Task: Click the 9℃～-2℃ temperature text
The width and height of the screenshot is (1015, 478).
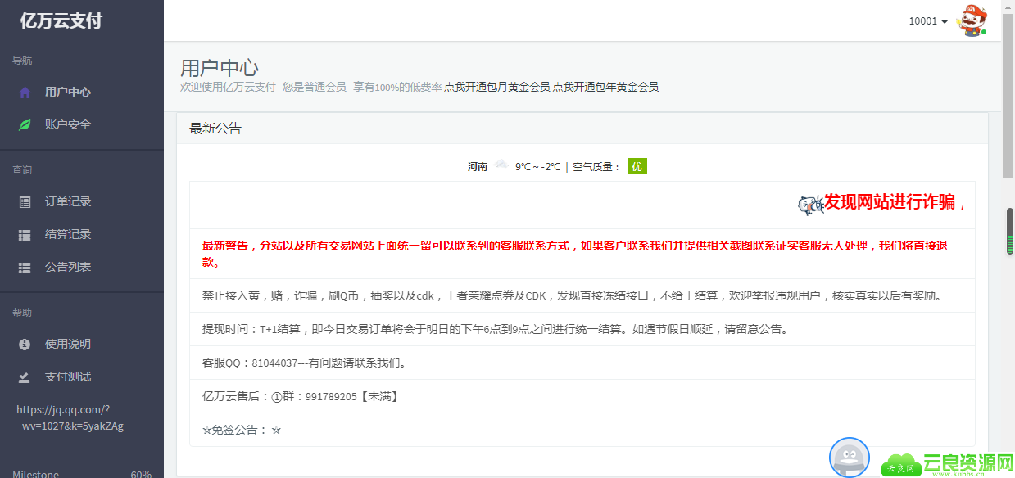Action: (537, 166)
